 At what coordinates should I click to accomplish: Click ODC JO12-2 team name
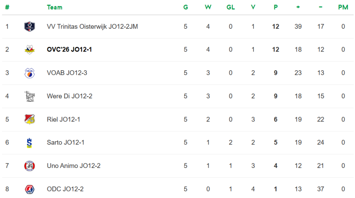click(65, 189)
